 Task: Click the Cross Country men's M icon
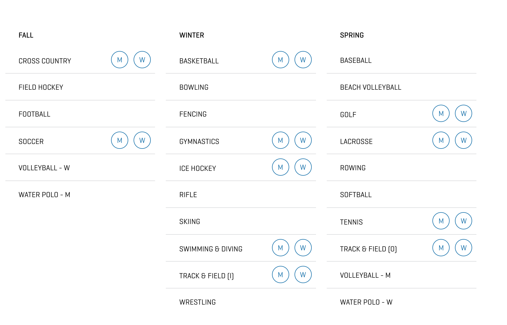click(120, 60)
